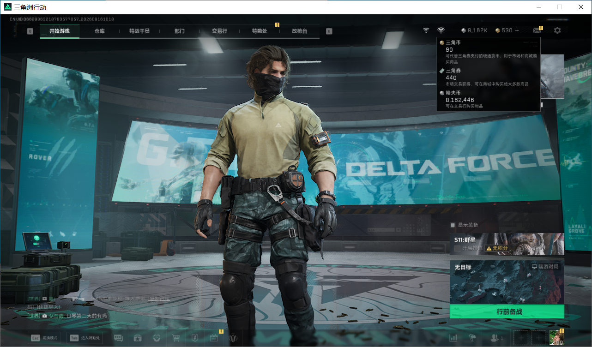Open the bar chart statistics icon

(x=453, y=338)
